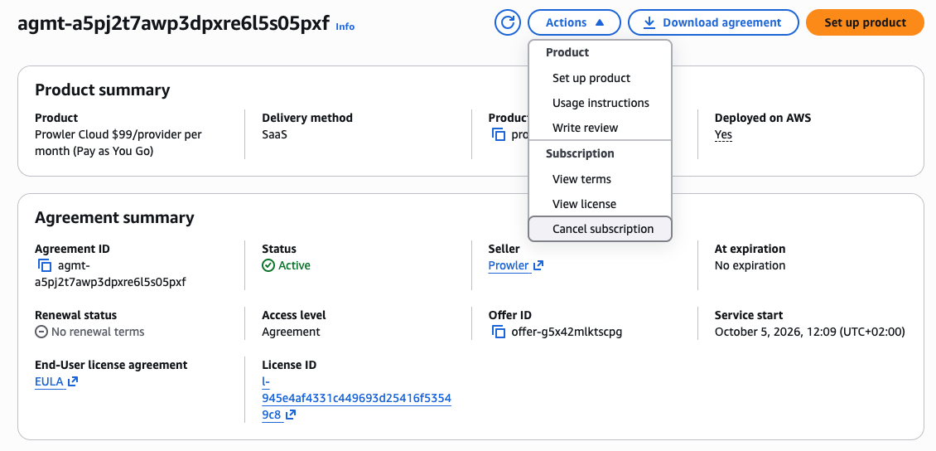Select Set up product in Actions menu
This screenshot has width=936, height=451.
point(600,78)
